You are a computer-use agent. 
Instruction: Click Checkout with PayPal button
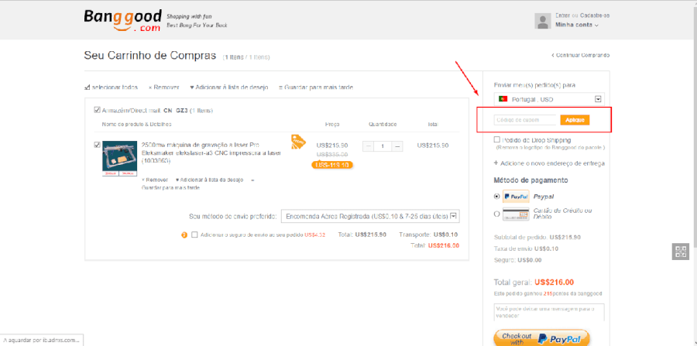click(541, 338)
